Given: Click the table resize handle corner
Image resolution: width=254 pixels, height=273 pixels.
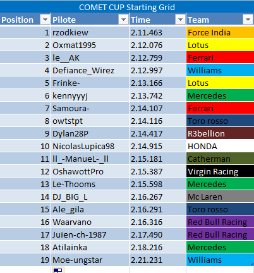Looking at the screenshot, I should click(x=252, y=264).
